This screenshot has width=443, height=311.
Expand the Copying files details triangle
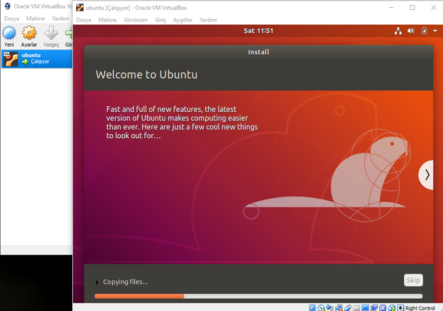click(x=97, y=282)
